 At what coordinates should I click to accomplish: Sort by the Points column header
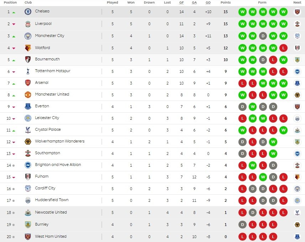click(225, 2)
